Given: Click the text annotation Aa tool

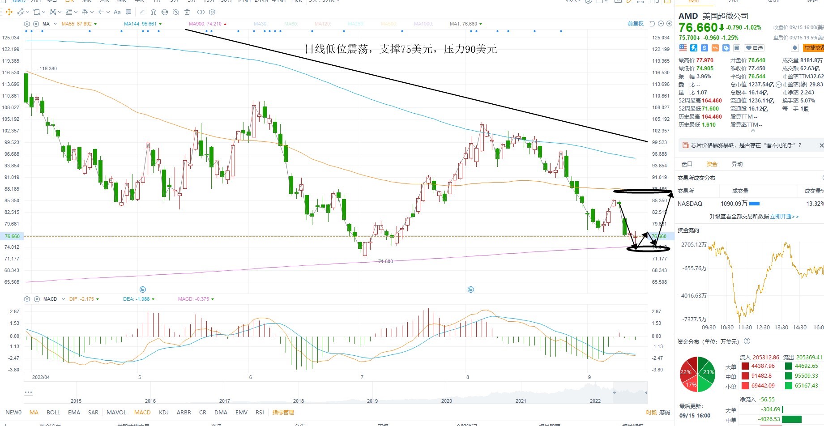Looking at the screenshot, I should (117, 12).
